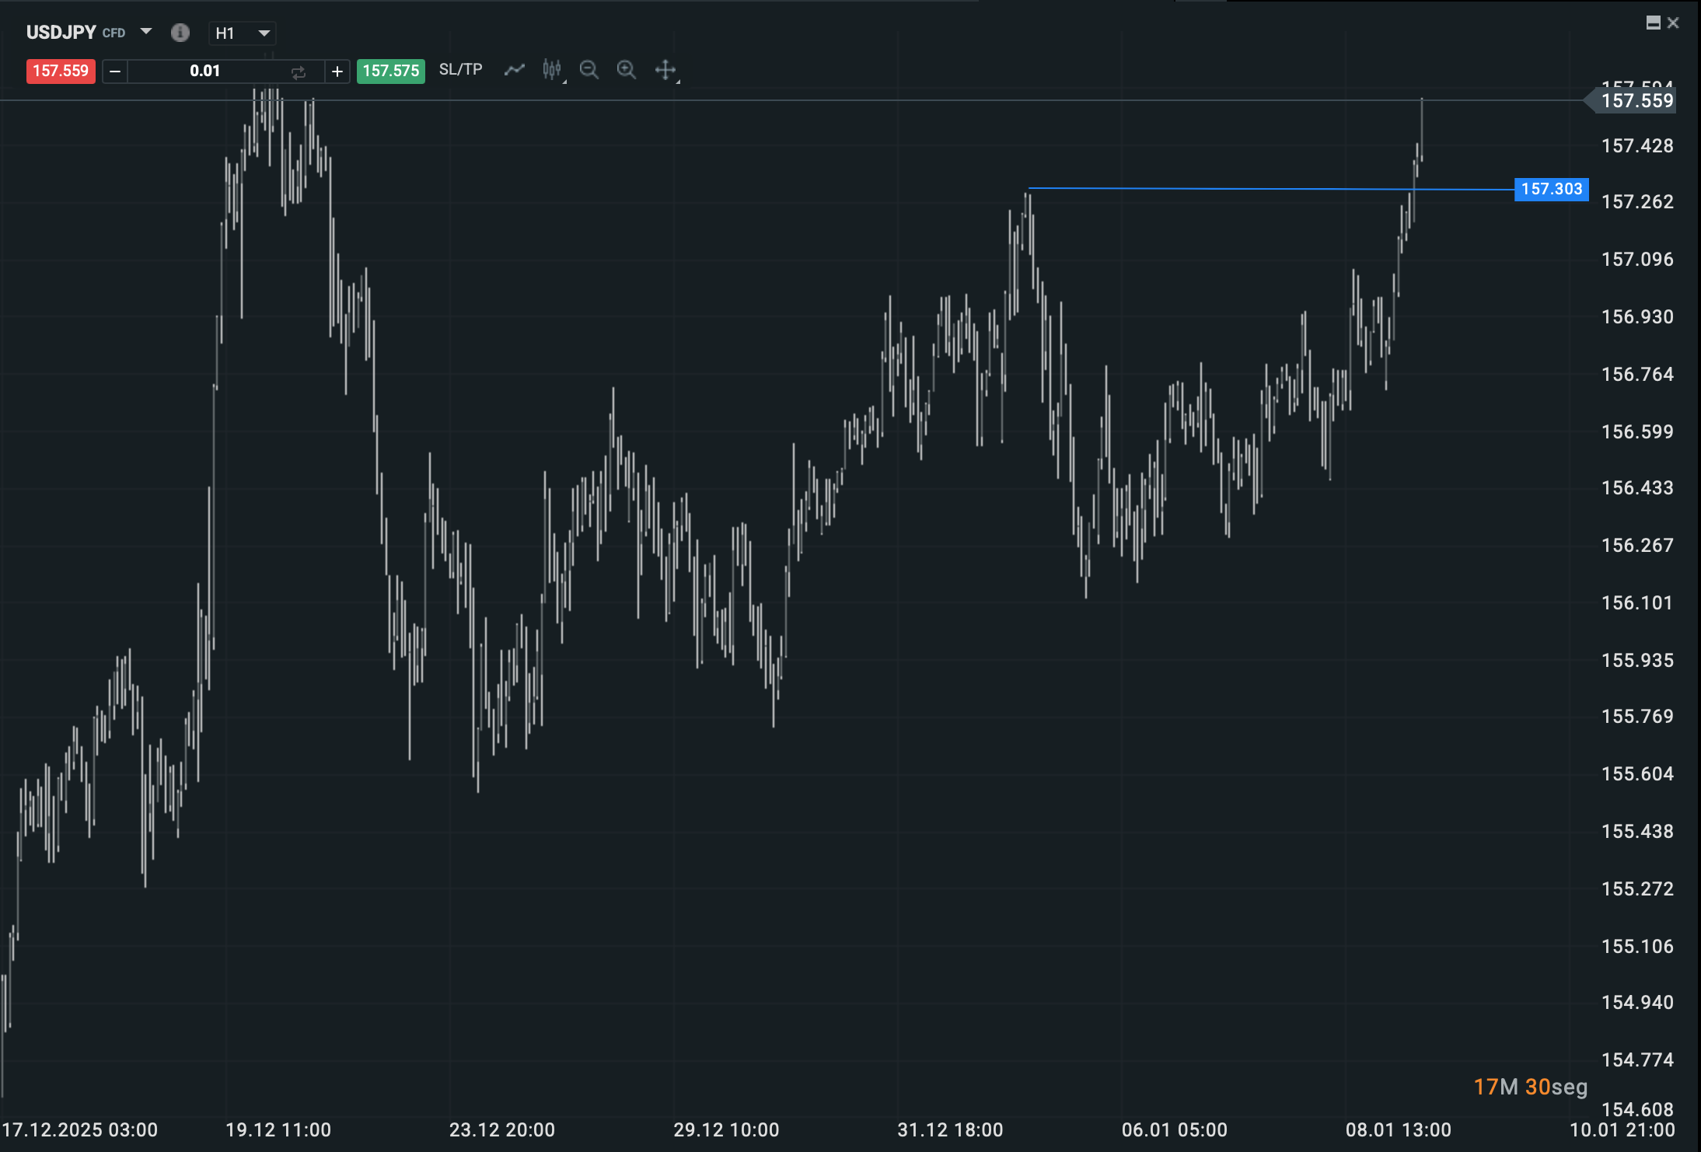Select the line chart type icon
This screenshot has height=1152, width=1701.
(514, 70)
